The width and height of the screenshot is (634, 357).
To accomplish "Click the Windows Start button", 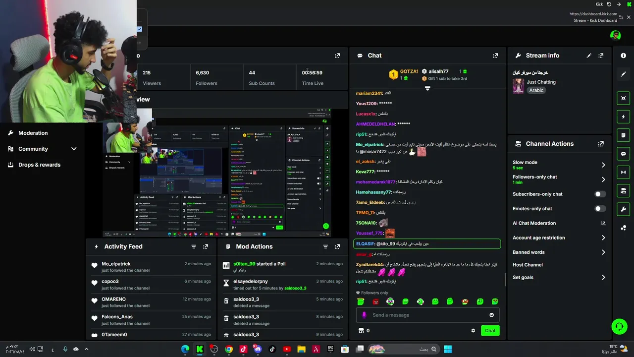I will point(448,349).
